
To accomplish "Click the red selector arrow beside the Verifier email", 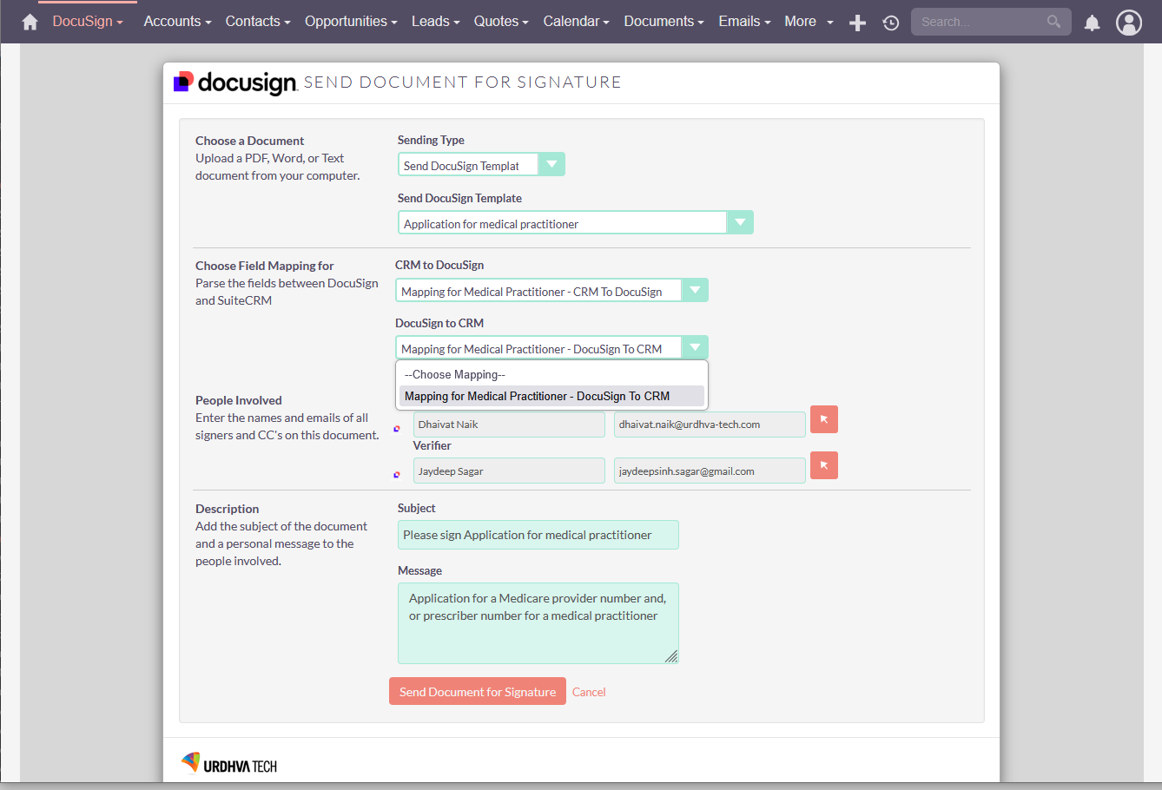I will point(823,465).
